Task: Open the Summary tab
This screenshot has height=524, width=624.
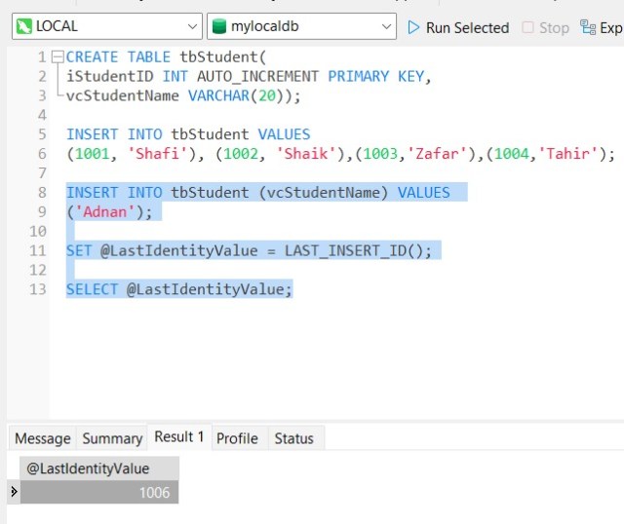Action: click(112, 438)
